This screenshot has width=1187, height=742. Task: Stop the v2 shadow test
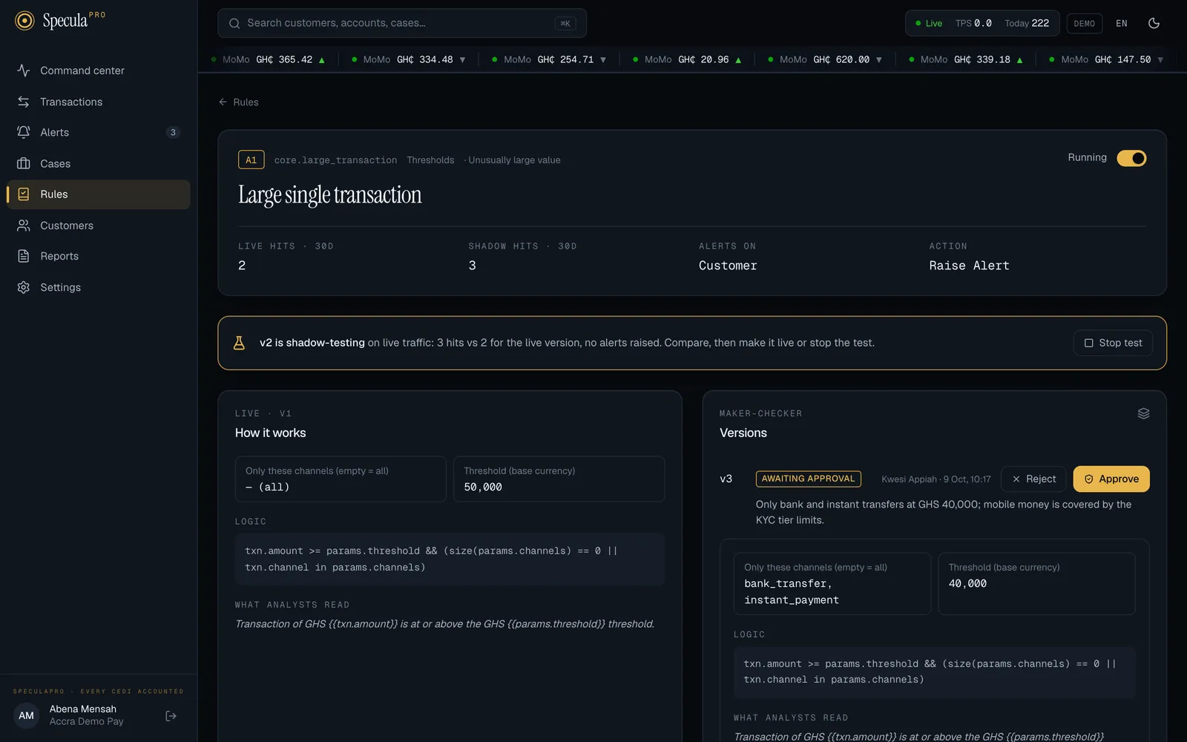(x=1113, y=343)
